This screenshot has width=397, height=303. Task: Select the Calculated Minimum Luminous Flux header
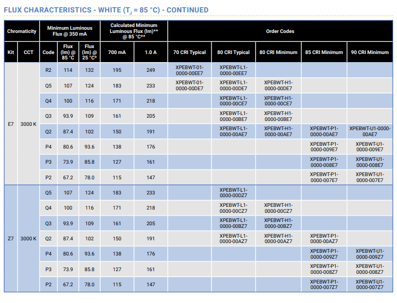tap(134, 31)
